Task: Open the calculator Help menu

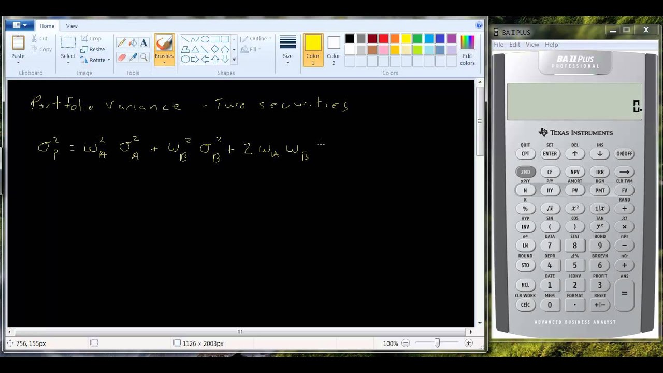Action: click(551, 45)
